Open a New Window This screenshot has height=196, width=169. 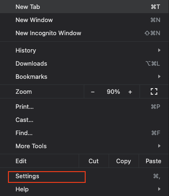(84, 20)
